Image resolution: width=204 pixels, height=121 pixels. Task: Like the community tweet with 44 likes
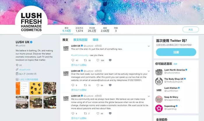coord(98,113)
